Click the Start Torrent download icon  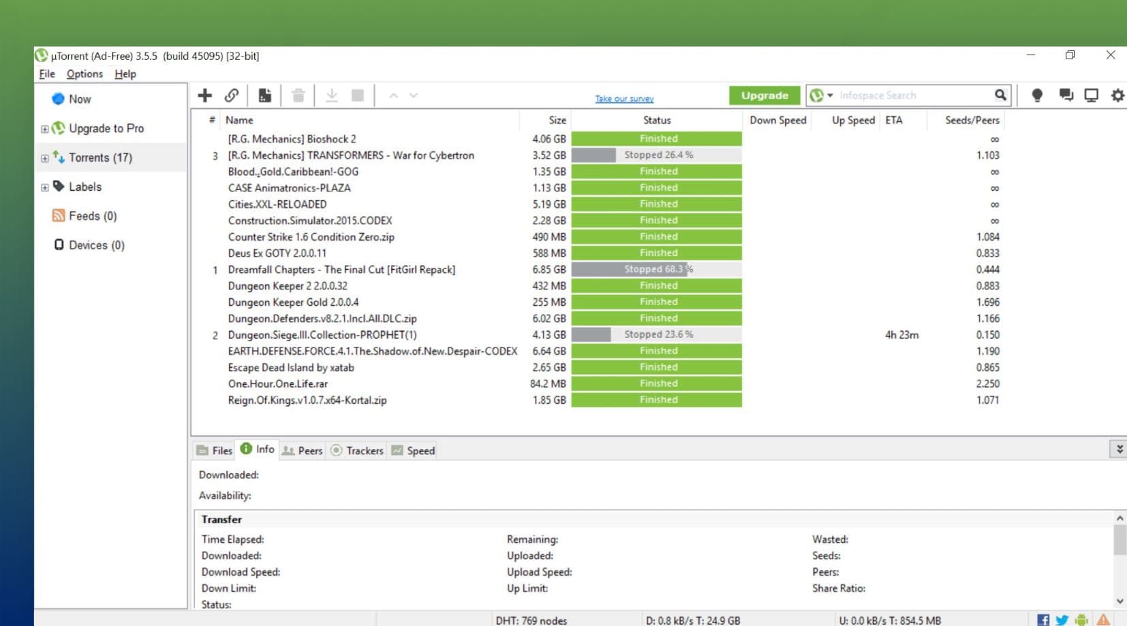(333, 95)
